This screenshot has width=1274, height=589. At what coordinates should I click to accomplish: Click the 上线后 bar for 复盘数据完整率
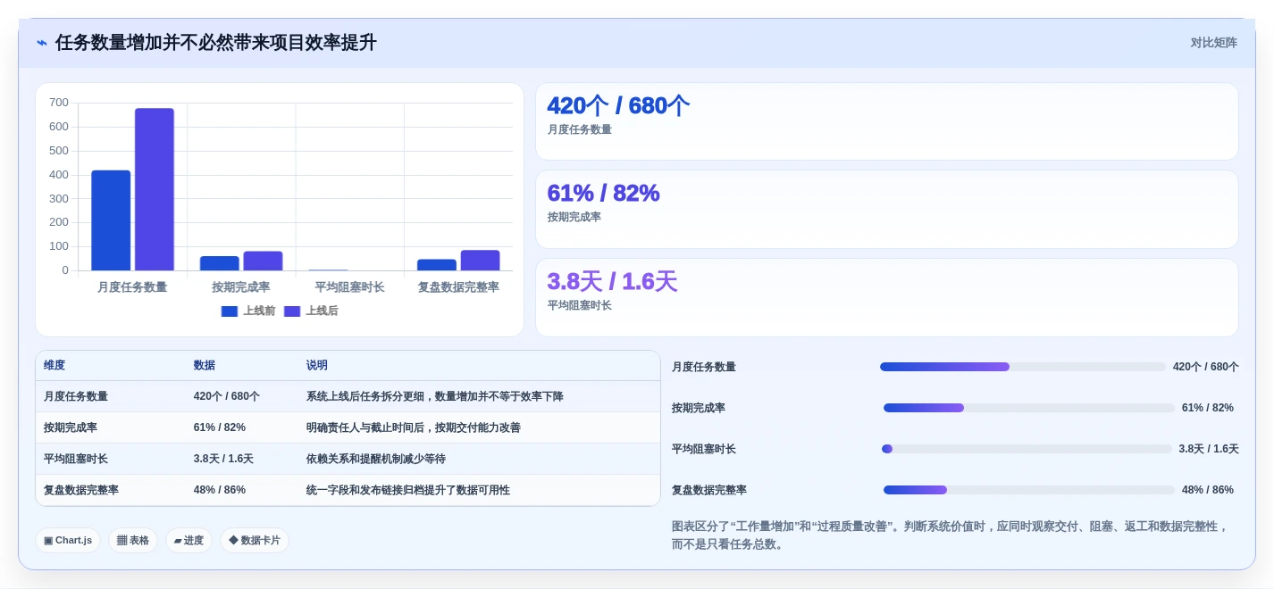(480, 261)
